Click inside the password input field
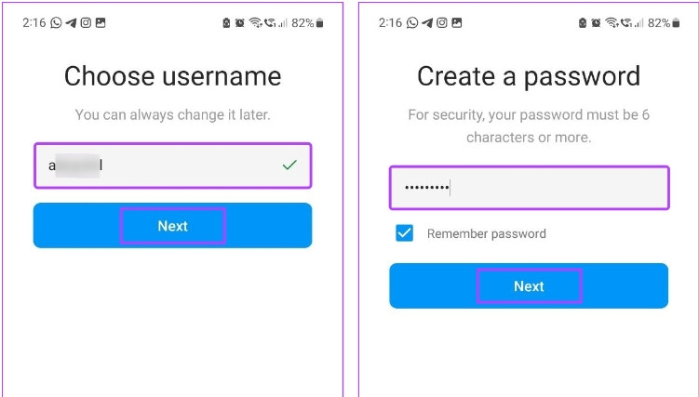Image resolution: width=699 pixels, height=397 pixels. 529,188
